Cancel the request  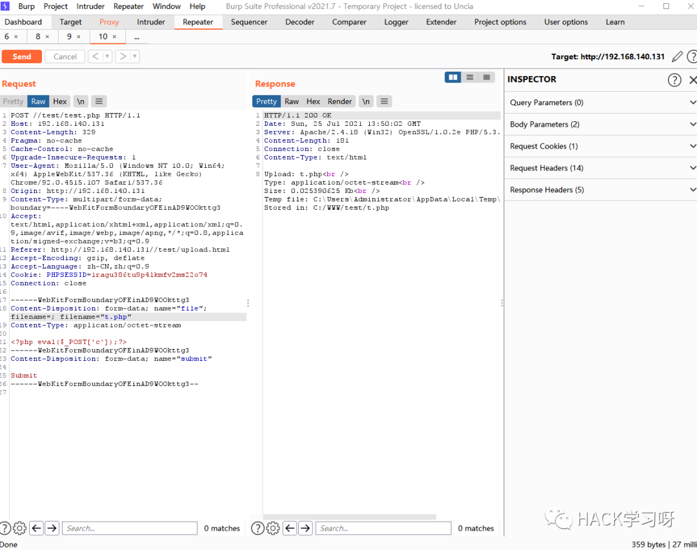[65, 56]
